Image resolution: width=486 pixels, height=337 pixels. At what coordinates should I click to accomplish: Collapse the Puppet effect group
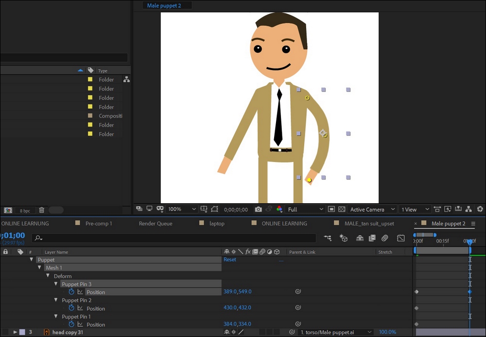[31, 260]
